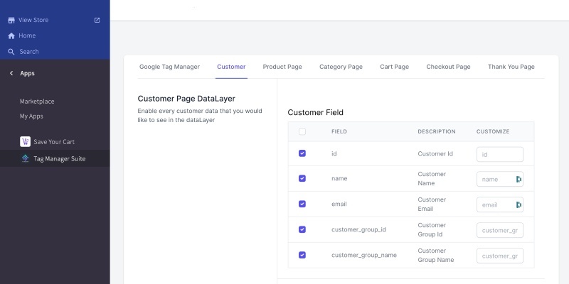569x284 pixels.
Task: Focus the name customize input field
Action: click(500, 179)
